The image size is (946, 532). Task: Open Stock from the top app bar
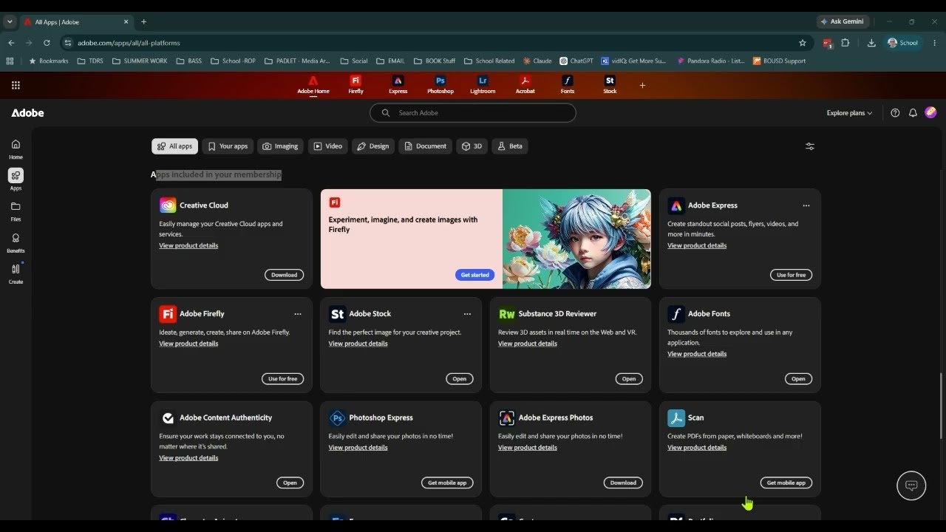tap(610, 84)
